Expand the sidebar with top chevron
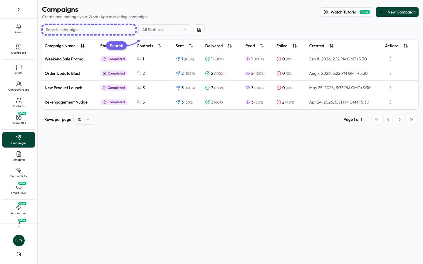The width and height of the screenshot is (423, 264). [x=19, y=9]
